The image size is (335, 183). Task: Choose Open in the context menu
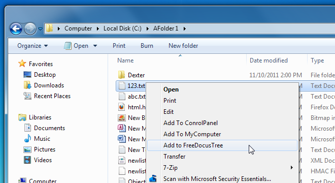pyautogui.click(x=222, y=89)
